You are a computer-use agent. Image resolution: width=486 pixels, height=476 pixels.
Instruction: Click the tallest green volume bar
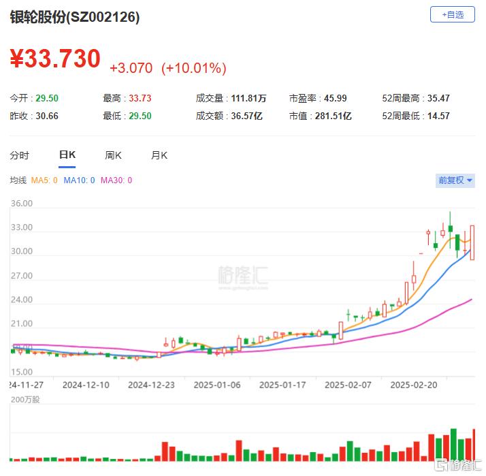point(453,445)
